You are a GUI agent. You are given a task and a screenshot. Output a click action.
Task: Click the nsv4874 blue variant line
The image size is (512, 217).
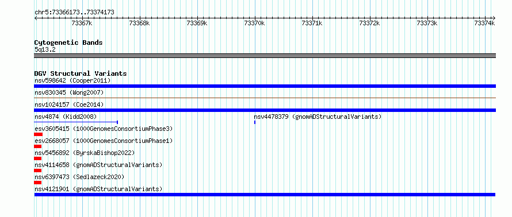[x=76, y=122]
